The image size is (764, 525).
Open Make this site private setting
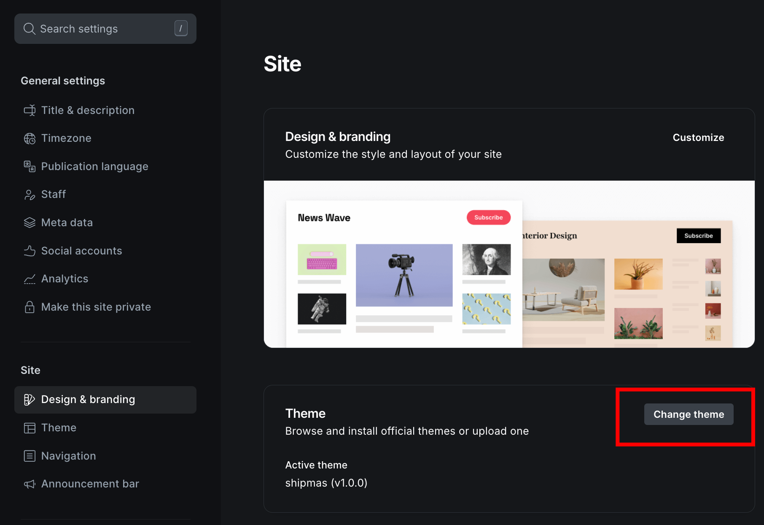[x=96, y=307]
